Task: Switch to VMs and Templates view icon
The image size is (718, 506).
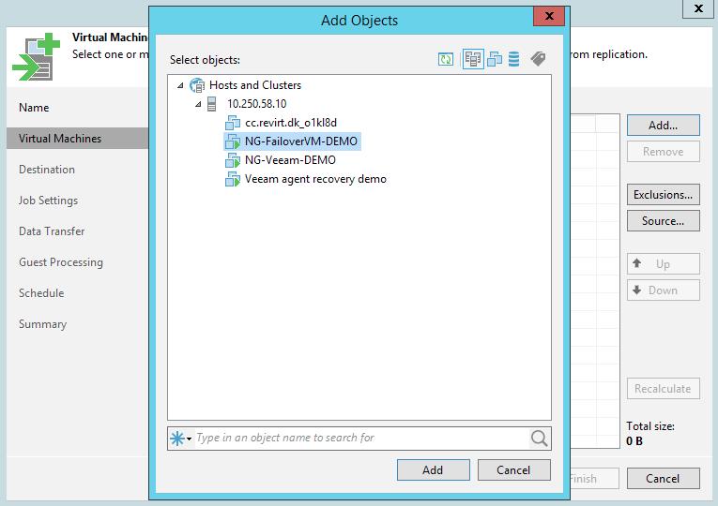Action: (495, 59)
